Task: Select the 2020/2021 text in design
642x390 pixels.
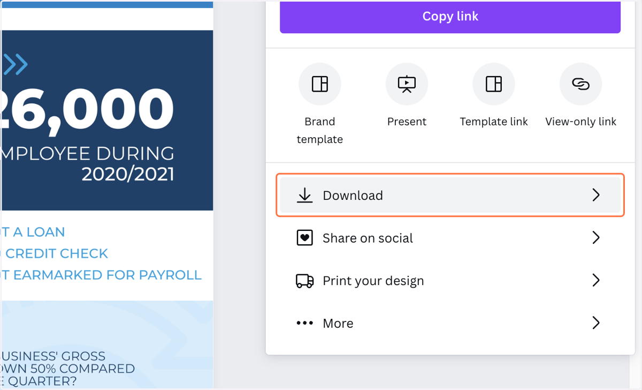Action: pyautogui.click(x=128, y=174)
